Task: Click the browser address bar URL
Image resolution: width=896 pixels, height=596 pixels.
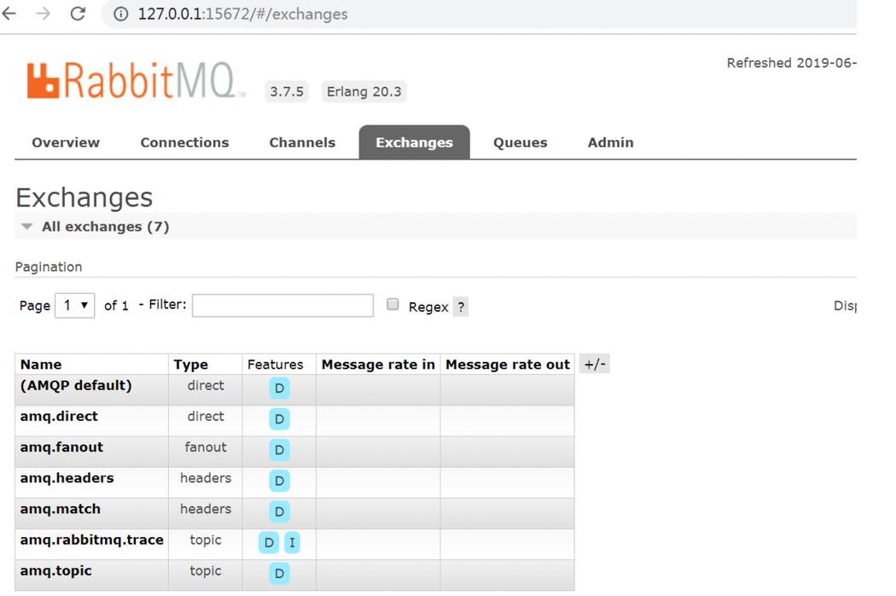Action: tap(243, 14)
